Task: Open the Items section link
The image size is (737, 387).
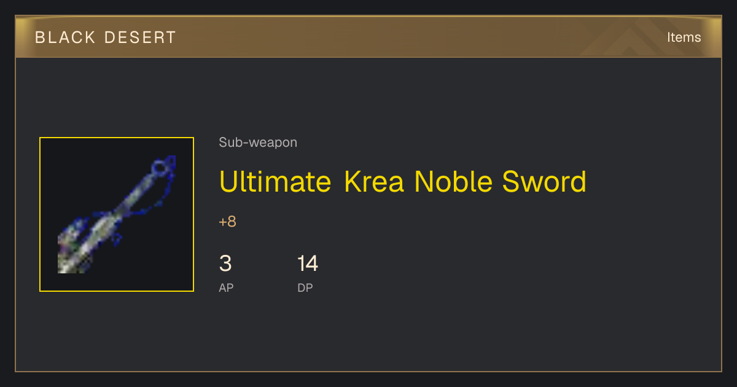Action: coord(684,37)
